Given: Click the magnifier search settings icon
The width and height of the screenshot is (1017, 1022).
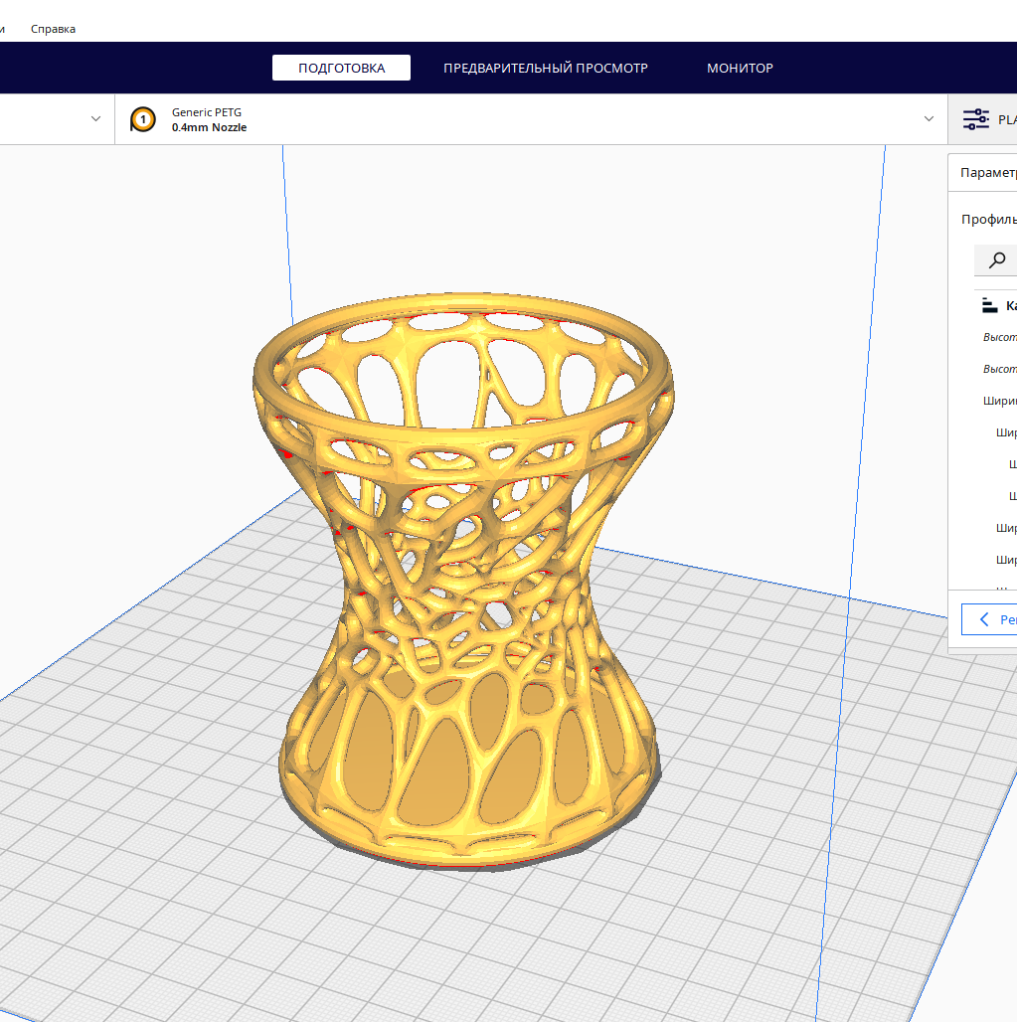Looking at the screenshot, I should (997, 260).
